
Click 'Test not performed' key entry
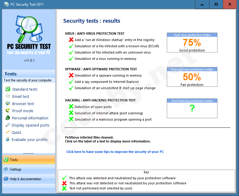click(x=101, y=188)
